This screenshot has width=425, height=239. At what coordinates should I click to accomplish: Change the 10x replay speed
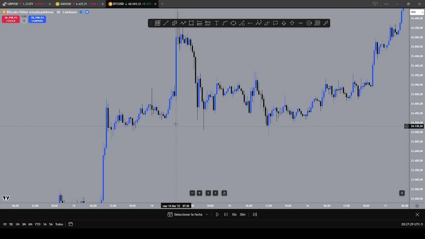[x=234, y=214]
